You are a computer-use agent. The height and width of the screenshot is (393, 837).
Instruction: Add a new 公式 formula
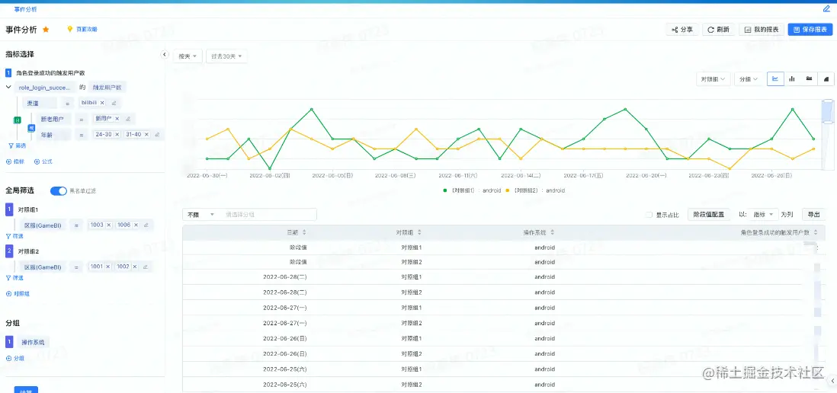point(43,161)
